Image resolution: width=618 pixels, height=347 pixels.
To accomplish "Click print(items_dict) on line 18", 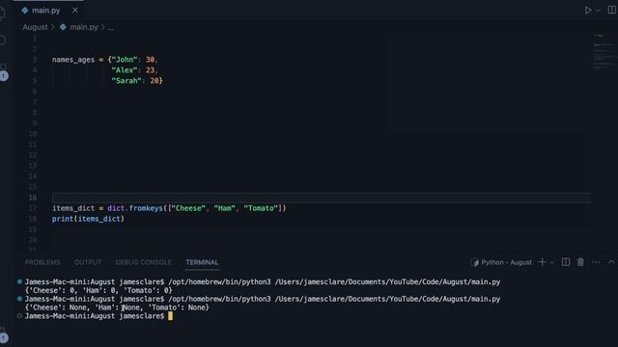I will (88, 219).
